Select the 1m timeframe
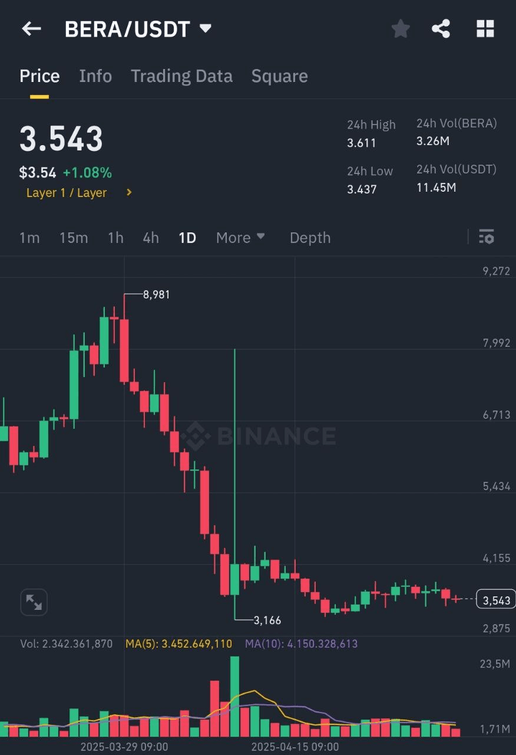The image size is (516, 755). pos(29,238)
